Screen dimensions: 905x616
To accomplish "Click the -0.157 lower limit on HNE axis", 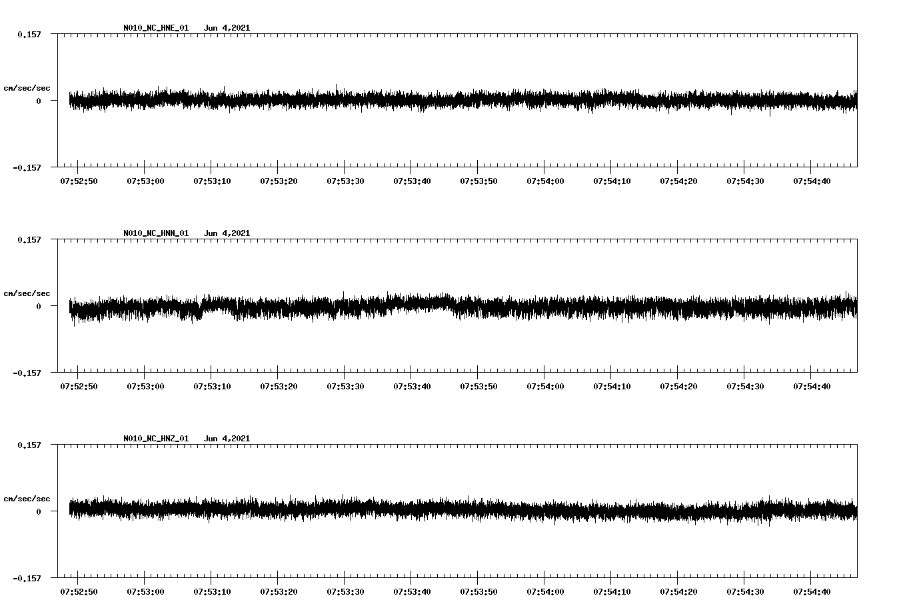I will 27,167.
